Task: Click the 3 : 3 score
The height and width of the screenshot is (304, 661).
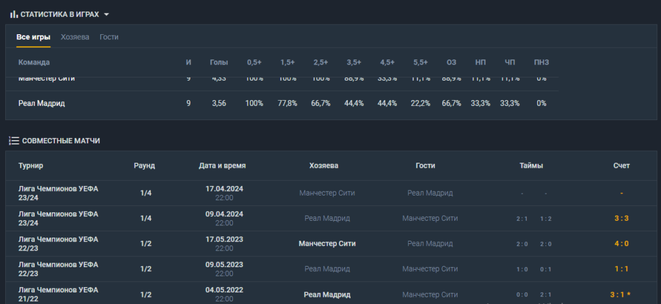Action: point(622,218)
